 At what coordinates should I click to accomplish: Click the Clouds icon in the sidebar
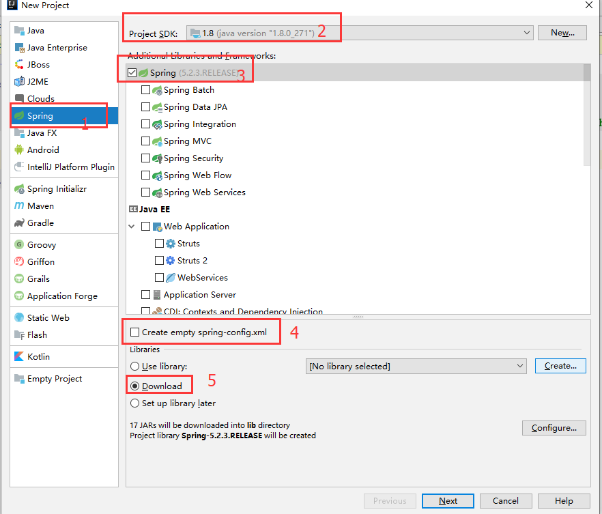19,98
